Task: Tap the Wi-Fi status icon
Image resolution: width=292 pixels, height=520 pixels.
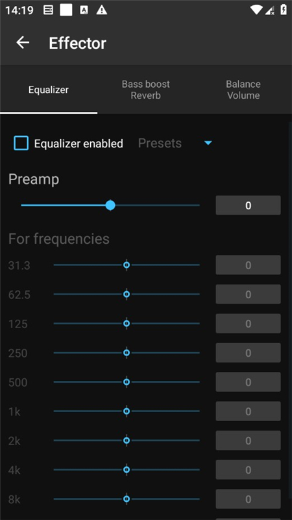Action: click(256, 10)
